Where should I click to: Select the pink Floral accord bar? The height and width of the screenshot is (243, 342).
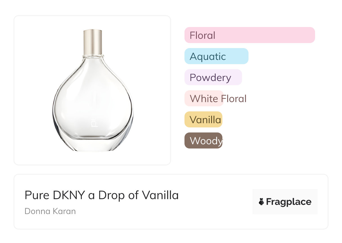250,35
